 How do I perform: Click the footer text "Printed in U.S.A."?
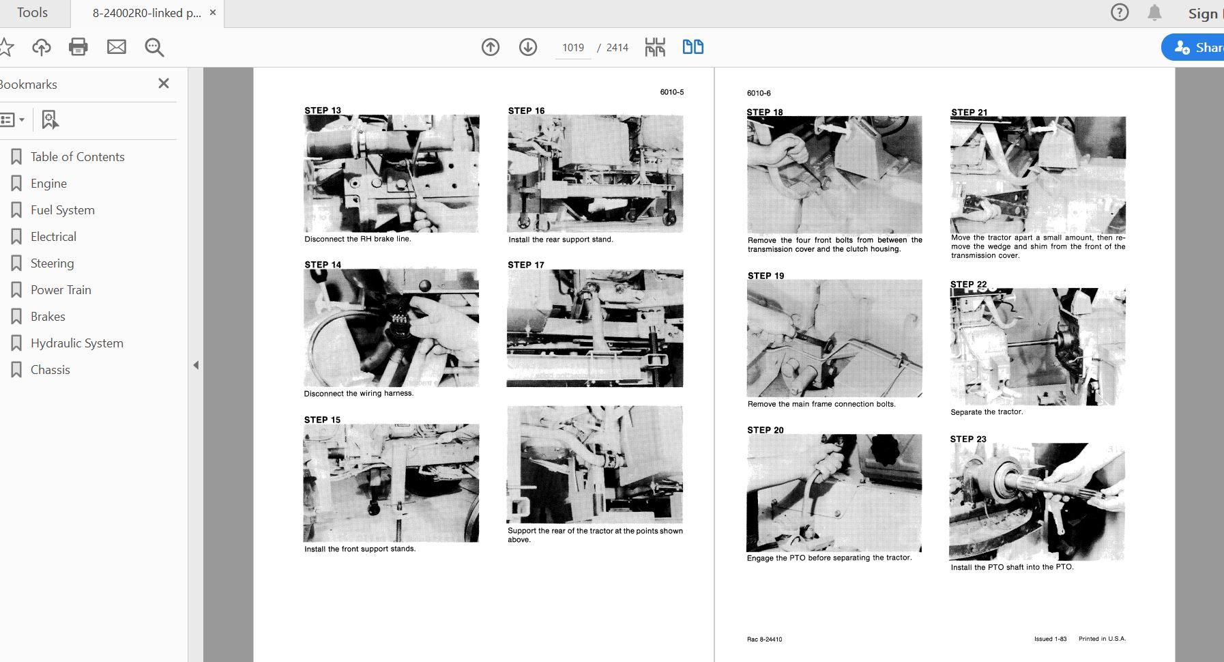click(x=1103, y=639)
